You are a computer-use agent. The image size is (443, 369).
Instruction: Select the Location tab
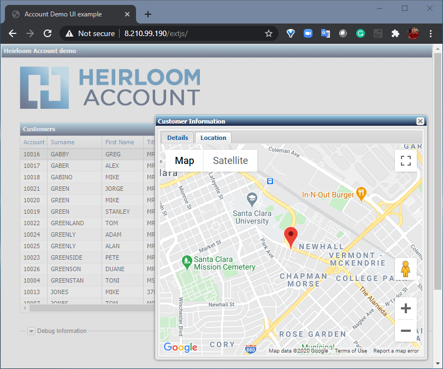coord(214,138)
